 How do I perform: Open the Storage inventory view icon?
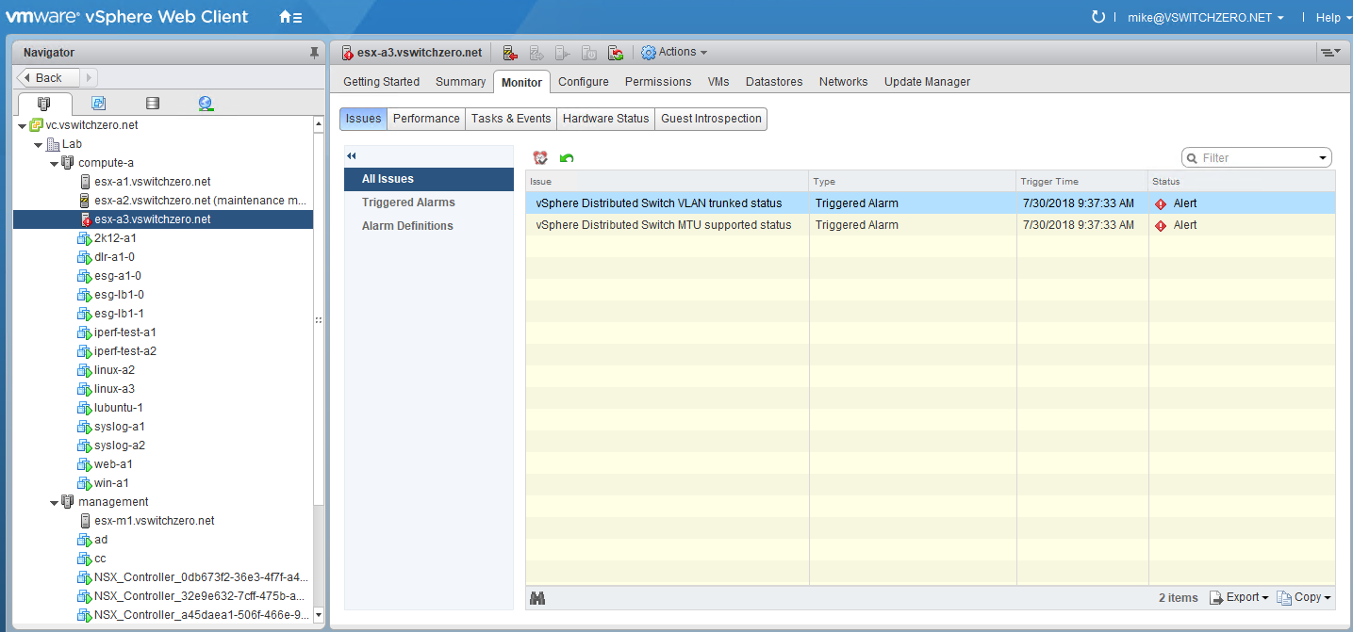pos(152,104)
